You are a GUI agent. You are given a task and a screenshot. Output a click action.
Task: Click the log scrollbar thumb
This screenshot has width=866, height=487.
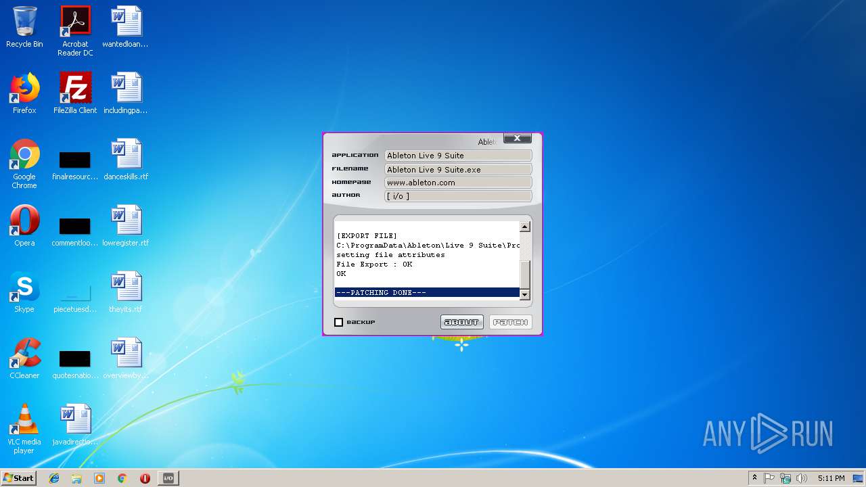[525, 275]
